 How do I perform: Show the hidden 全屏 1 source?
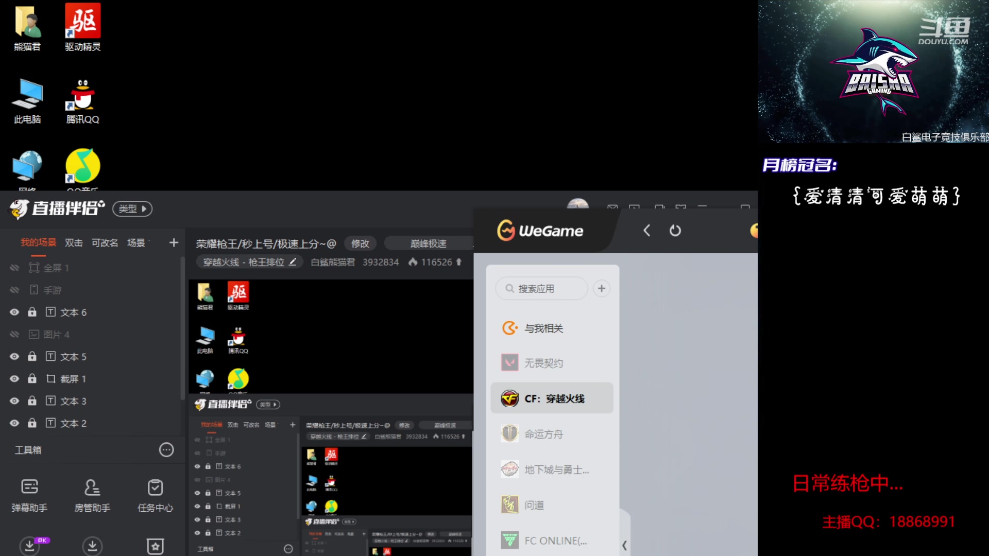point(14,268)
